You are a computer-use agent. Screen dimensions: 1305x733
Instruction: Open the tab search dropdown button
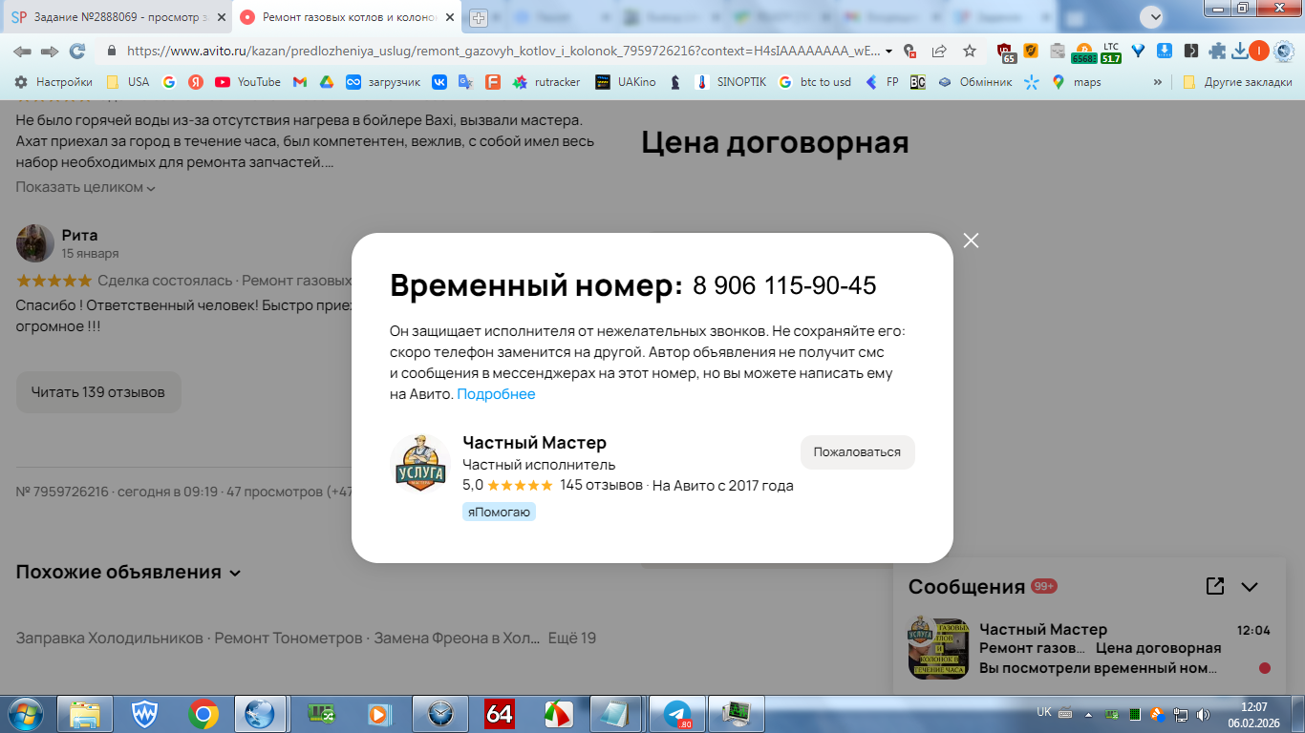tap(1151, 16)
